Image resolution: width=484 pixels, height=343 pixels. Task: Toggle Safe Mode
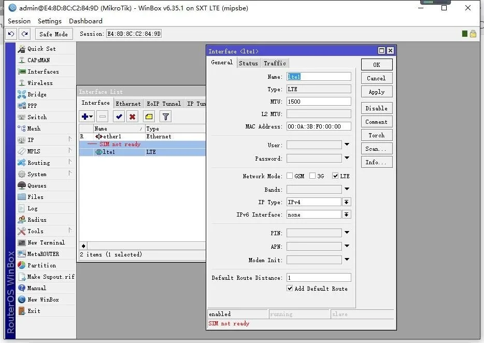54,34
